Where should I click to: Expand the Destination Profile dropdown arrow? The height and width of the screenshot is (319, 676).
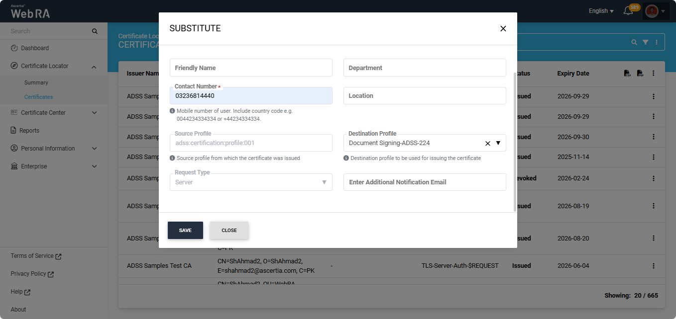(498, 143)
